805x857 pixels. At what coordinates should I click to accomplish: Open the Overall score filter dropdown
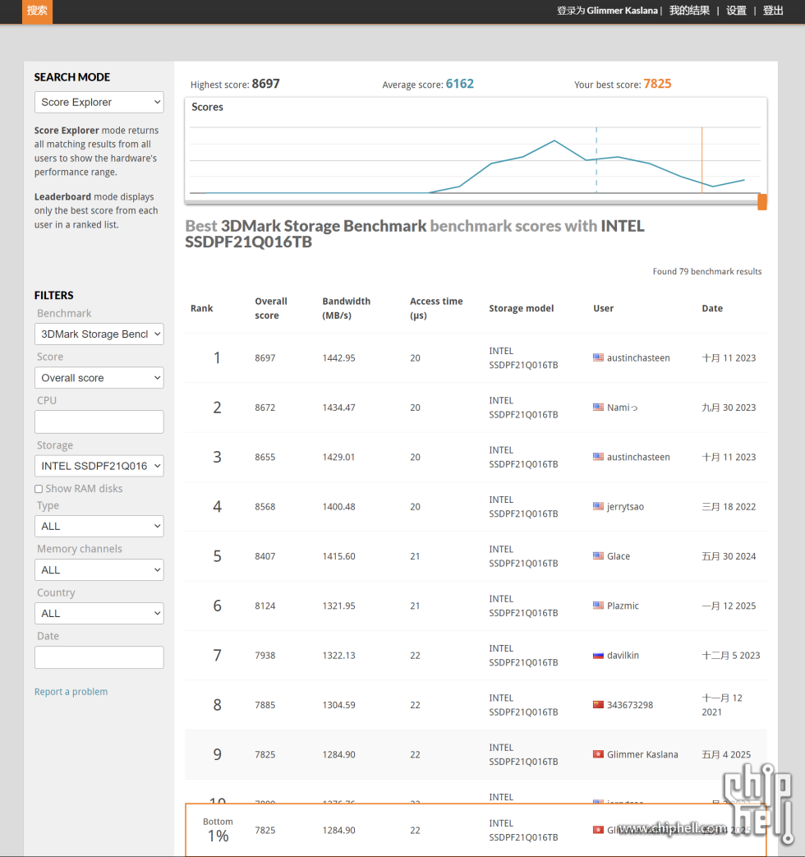click(99, 378)
